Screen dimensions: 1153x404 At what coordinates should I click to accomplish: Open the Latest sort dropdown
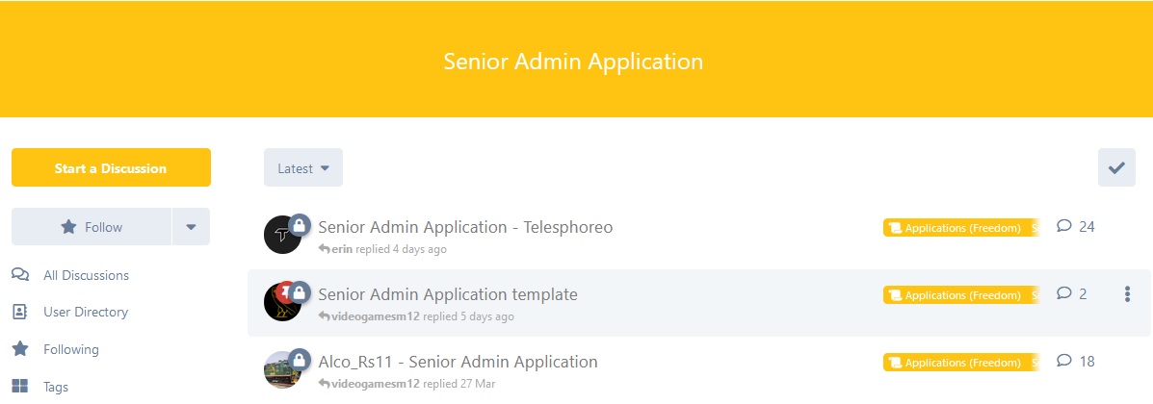pyautogui.click(x=302, y=168)
